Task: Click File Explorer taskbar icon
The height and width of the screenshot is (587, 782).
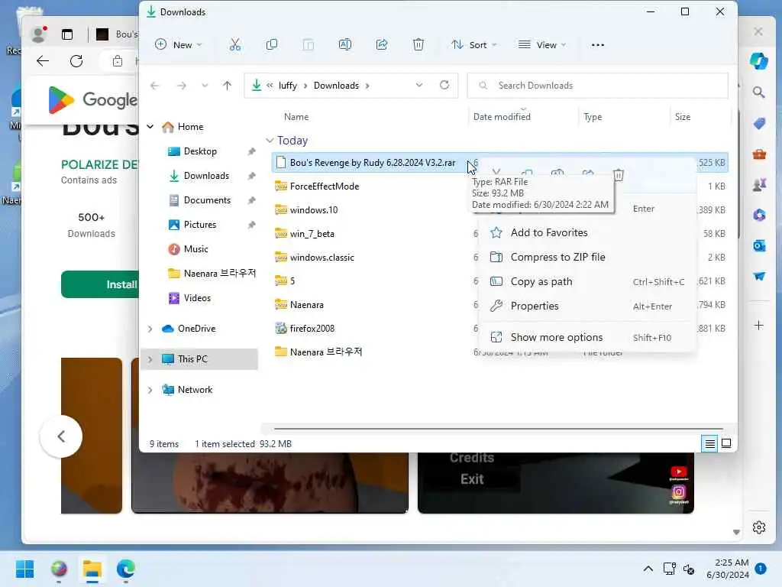Action: point(92,569)
